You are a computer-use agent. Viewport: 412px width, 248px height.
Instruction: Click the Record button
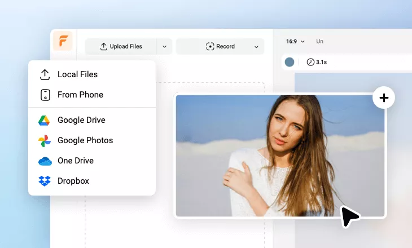220,46
